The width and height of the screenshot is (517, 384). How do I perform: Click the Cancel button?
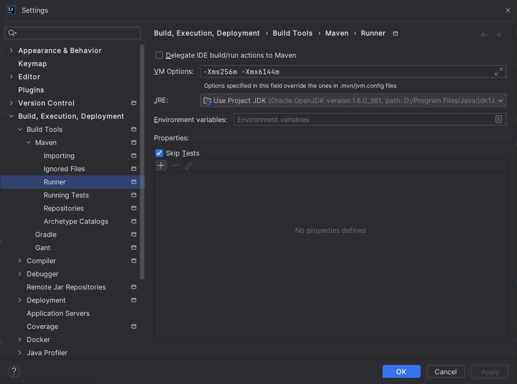(446, 372)
